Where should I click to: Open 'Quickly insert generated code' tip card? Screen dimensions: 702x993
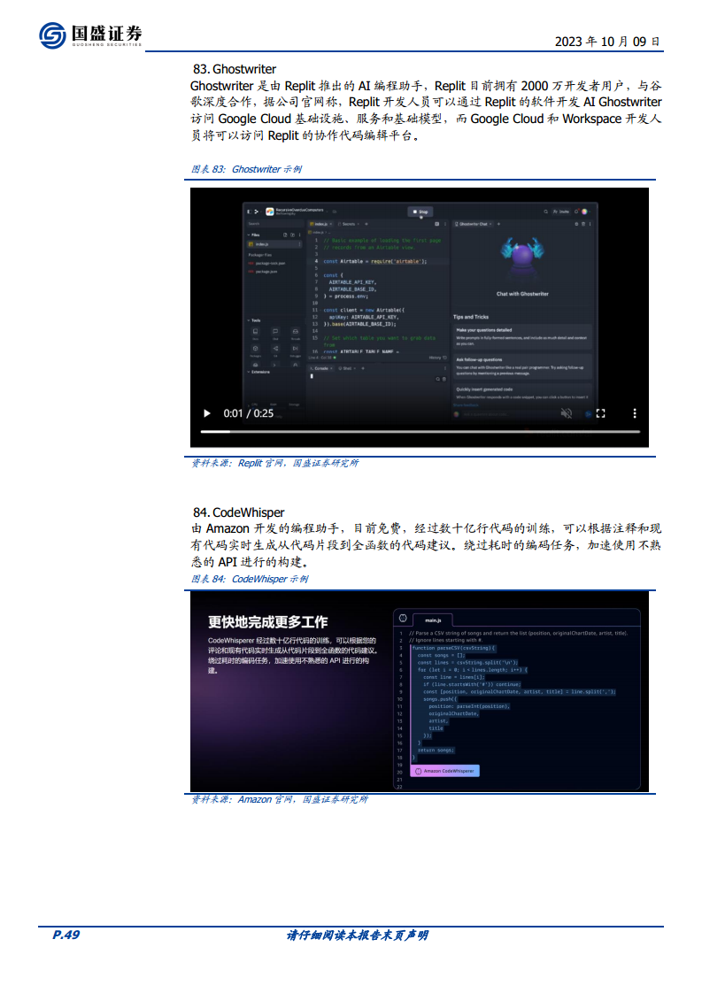(x=522, y=393)
